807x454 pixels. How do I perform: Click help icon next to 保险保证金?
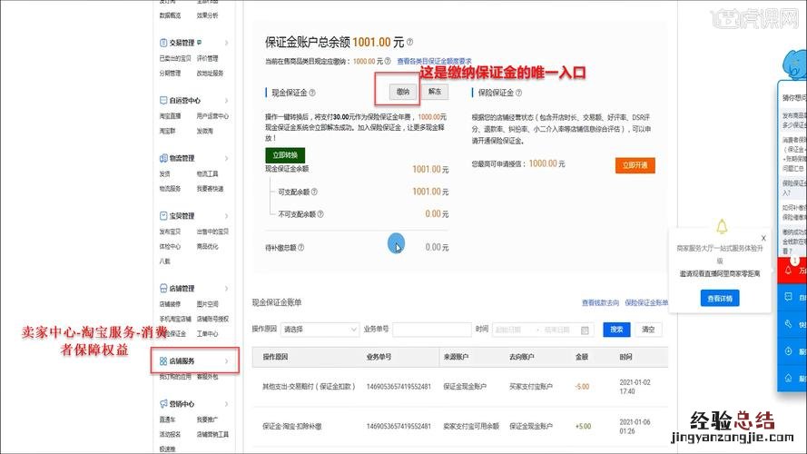pos(521,92)
